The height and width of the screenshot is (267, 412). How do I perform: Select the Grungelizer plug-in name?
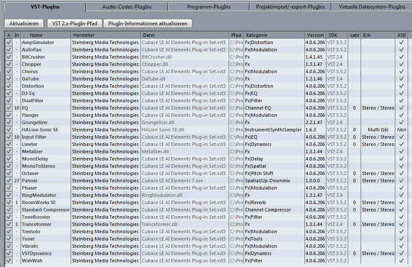point(34,122)
